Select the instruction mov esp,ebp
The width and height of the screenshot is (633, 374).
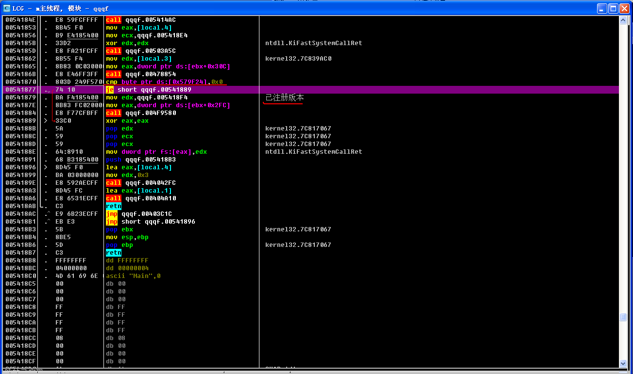(x=127, y=237)
